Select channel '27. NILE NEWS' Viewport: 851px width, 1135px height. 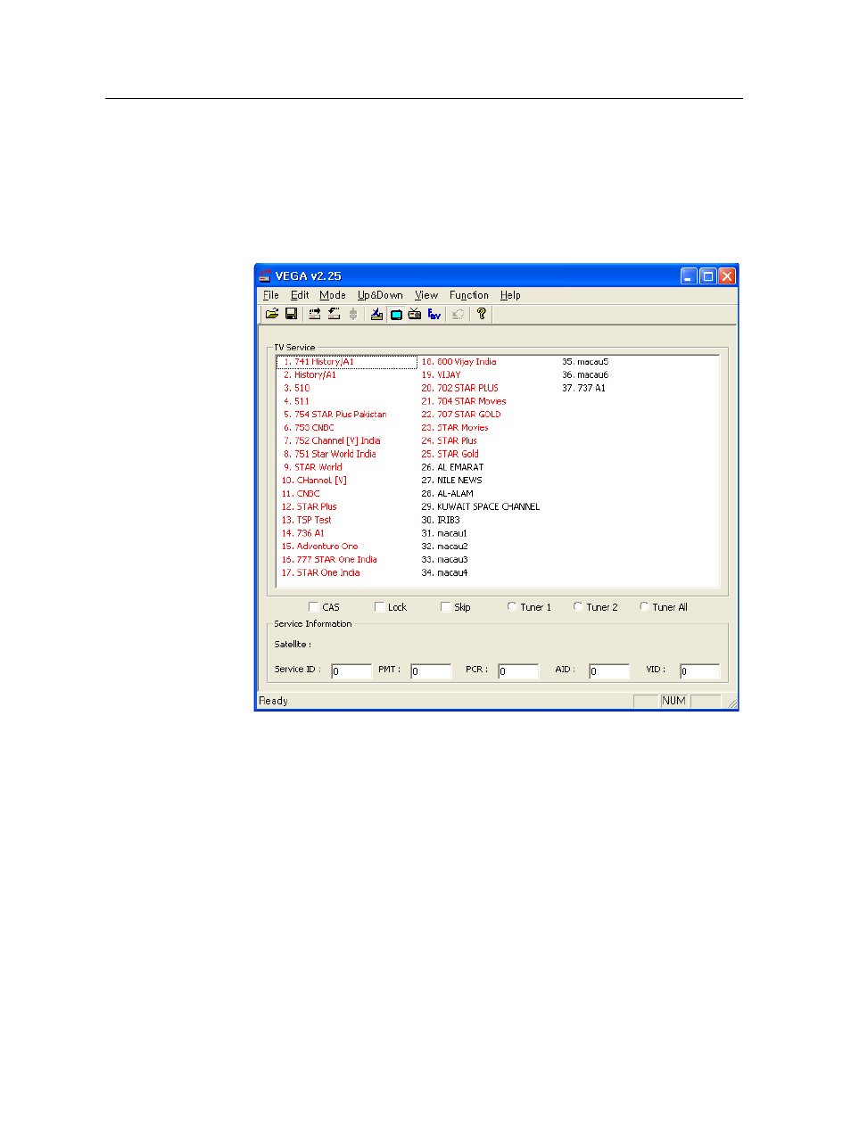tap(451, 481)
